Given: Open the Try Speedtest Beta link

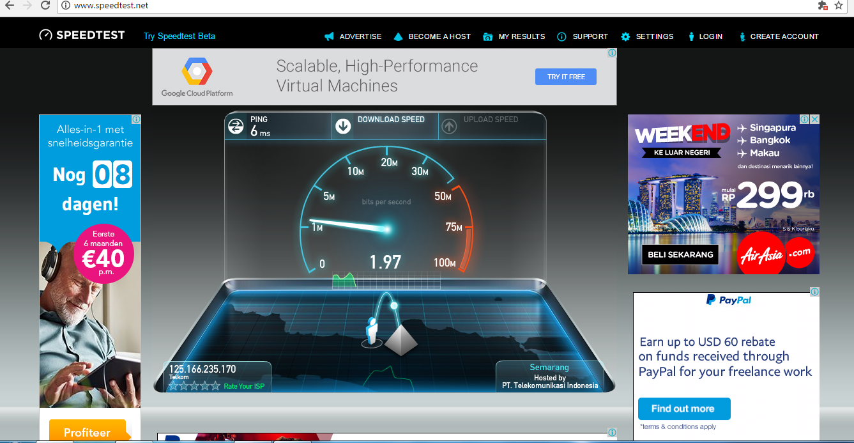Looking at the screenshot, I should 179,36.
